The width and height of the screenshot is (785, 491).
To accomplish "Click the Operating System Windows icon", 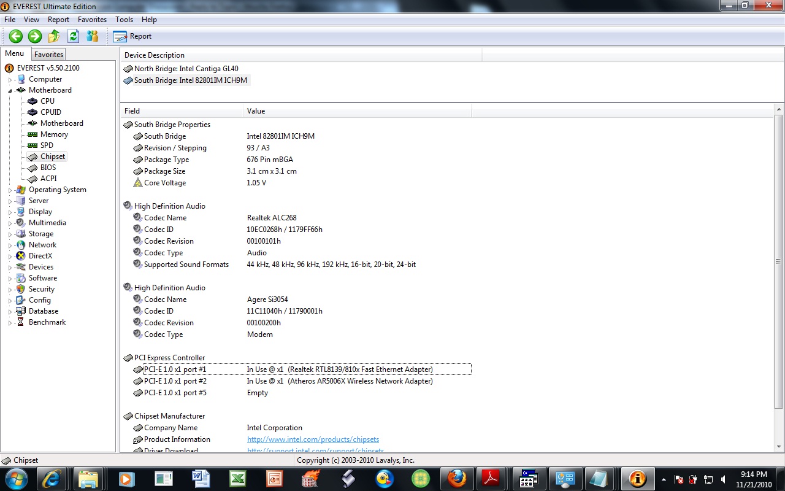I will point(21,190).
